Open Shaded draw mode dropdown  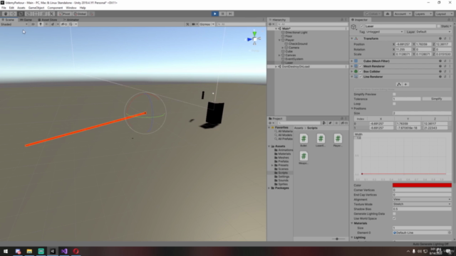[x=14, y=24]
